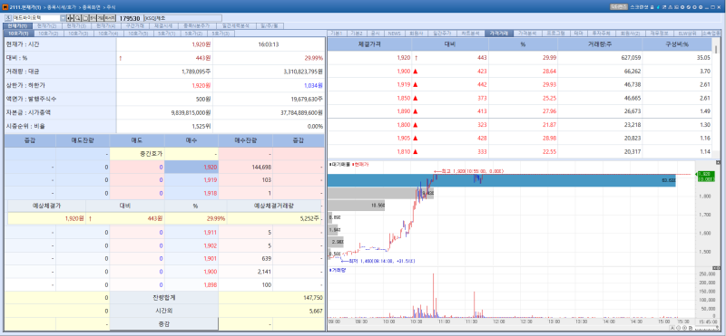The width and height of the screenshot is (726, 336).
Task: Select the 1,918 bid price cell
Action: (191, 193)
